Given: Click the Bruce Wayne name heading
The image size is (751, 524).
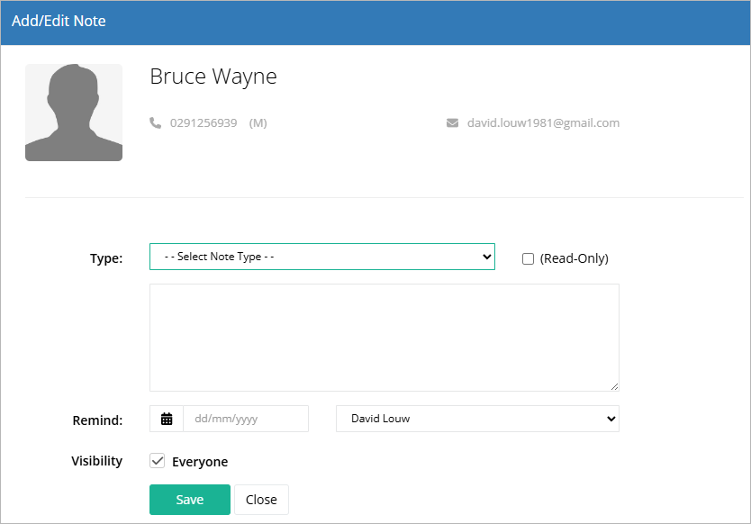Looking at the screenshot, I should point(213,77).
